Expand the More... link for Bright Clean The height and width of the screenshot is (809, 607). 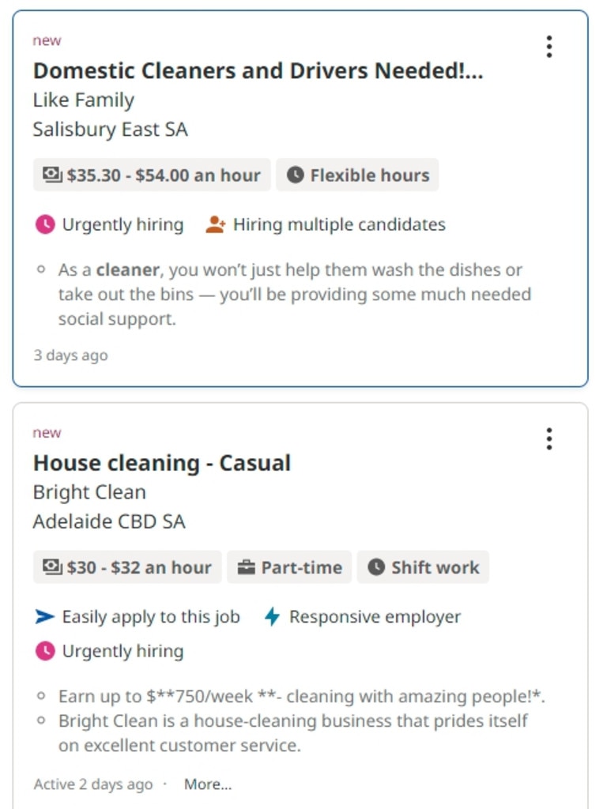coord(208,785)
